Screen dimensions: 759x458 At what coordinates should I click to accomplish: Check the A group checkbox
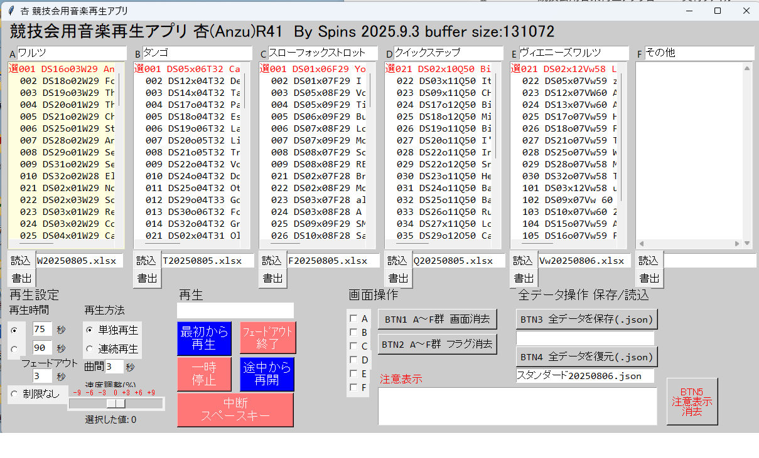tap(353, 319)
